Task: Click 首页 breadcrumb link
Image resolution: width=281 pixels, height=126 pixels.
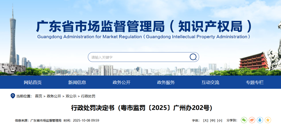Action: (39, 96)
